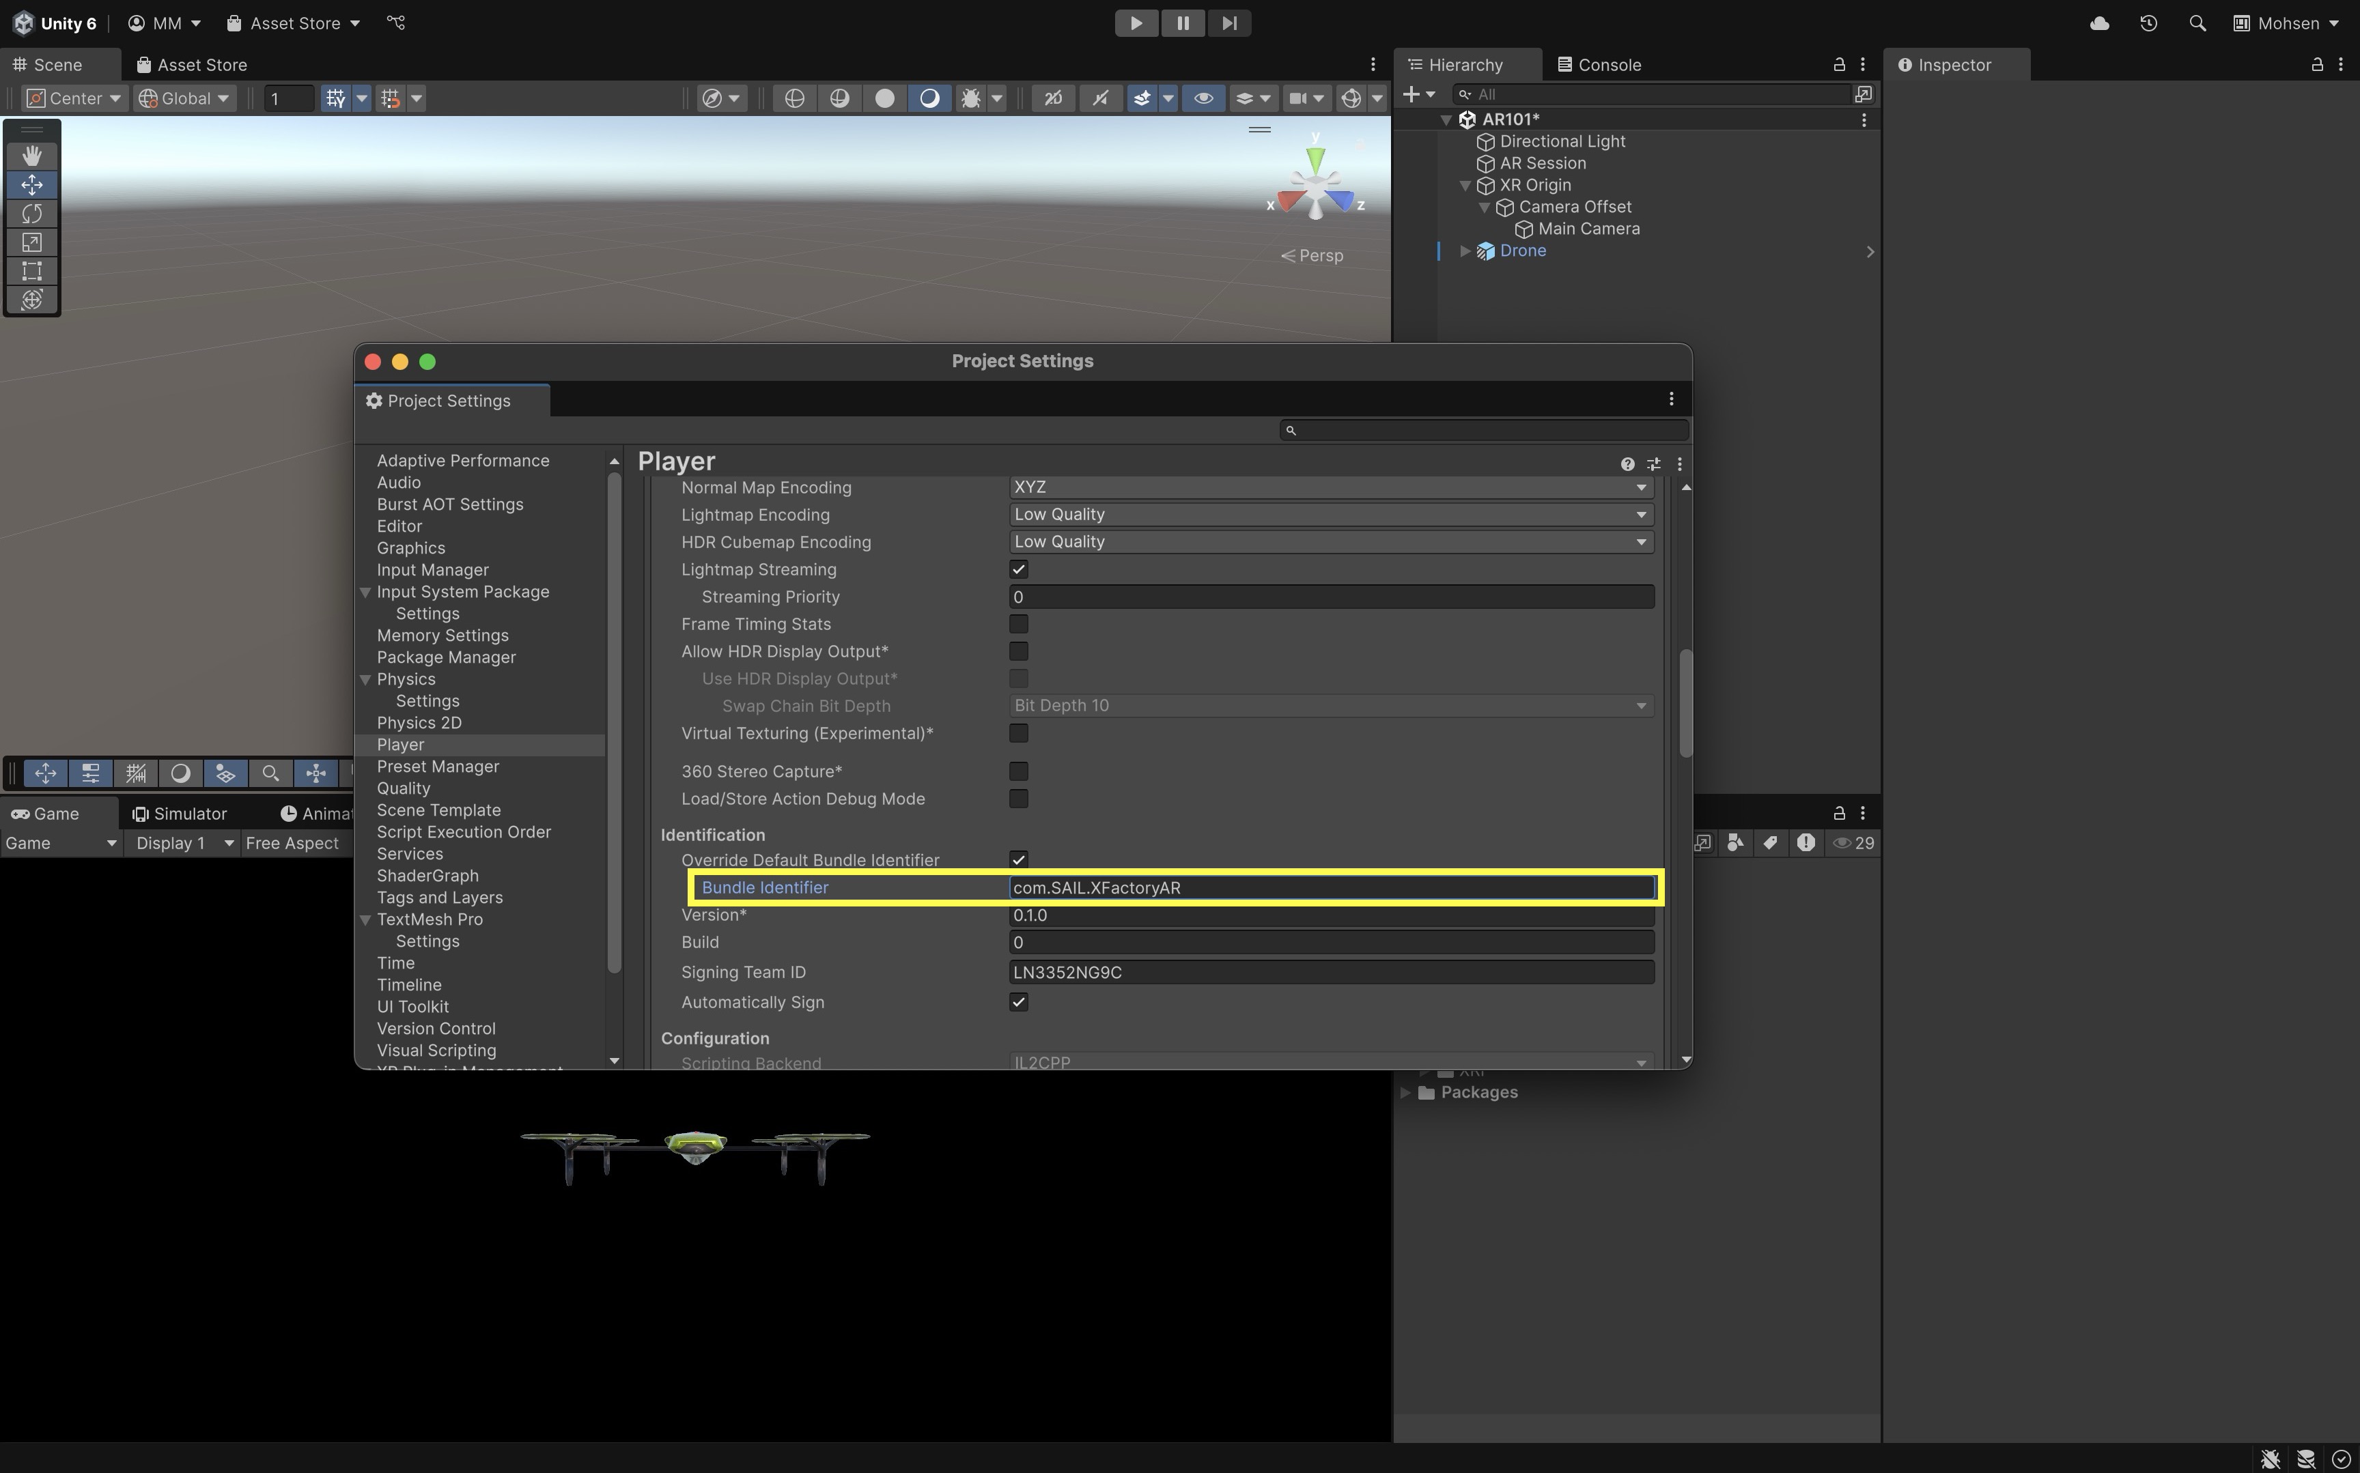Open the Center pivot mode dropdown
Screen dimensions: 2360x1473
point(75,98)
